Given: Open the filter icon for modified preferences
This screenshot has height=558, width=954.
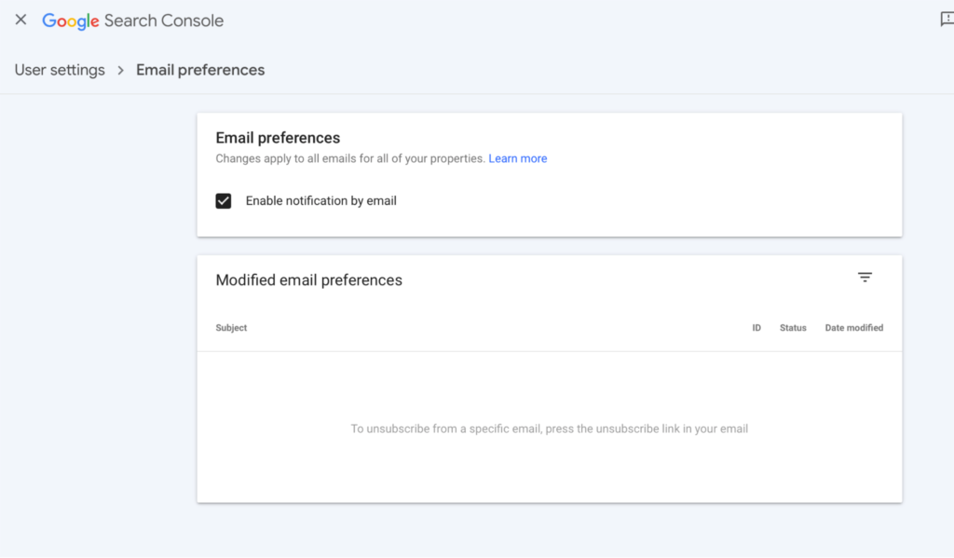Looking at the screenshot, I should [x=865, y=278].
